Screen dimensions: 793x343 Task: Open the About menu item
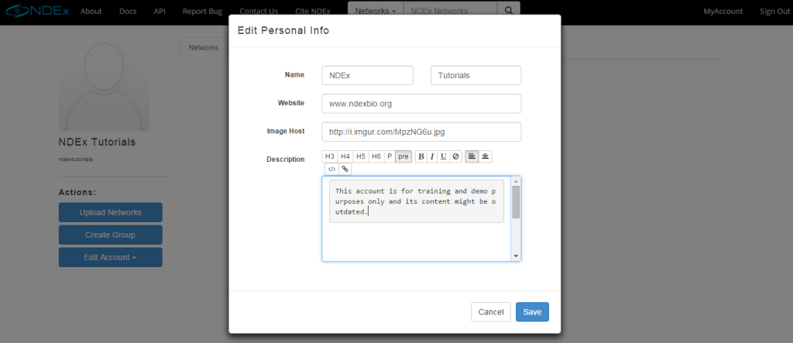pos(91,11)
